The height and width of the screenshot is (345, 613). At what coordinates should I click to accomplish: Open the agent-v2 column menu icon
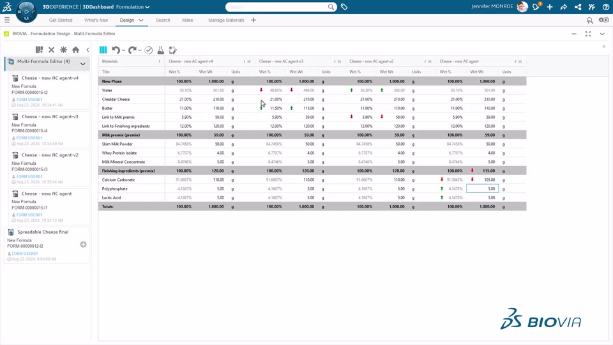tap(430, 61)
